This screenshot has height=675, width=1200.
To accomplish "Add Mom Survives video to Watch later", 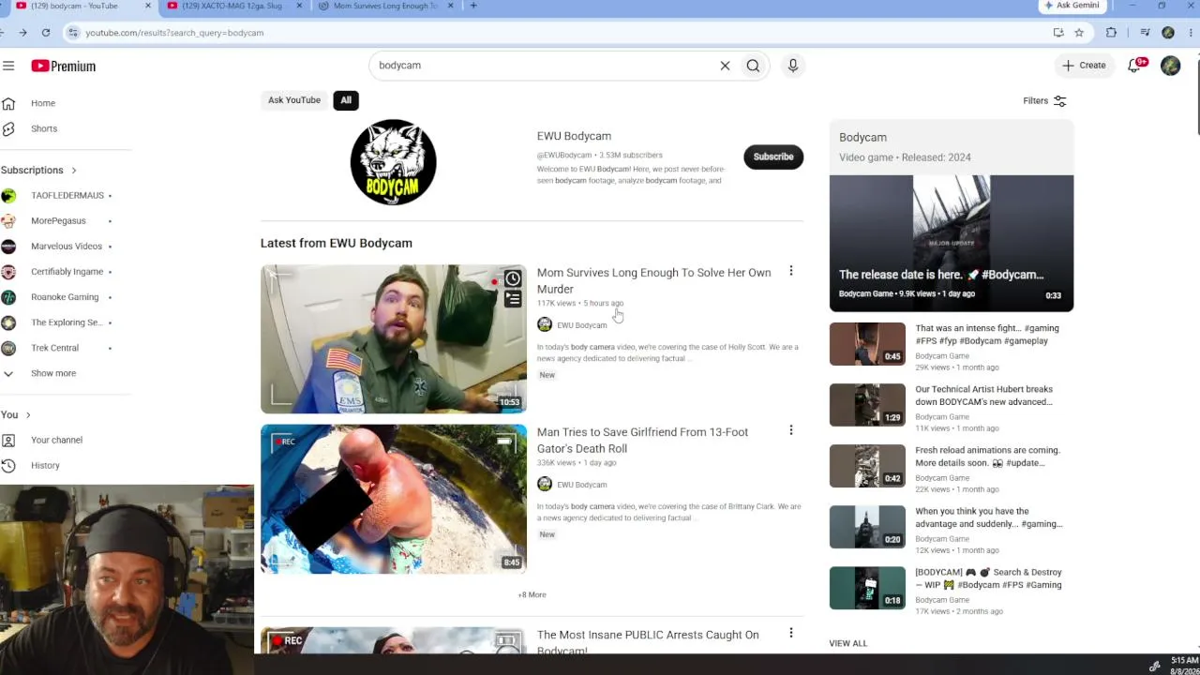I will [512, 278].
